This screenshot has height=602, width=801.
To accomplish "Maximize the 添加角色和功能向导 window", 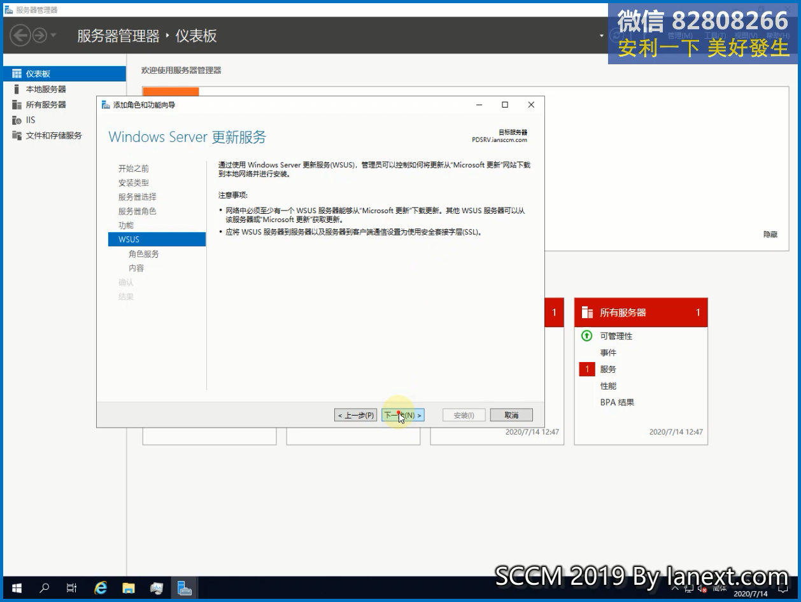I will pos(505,105).
